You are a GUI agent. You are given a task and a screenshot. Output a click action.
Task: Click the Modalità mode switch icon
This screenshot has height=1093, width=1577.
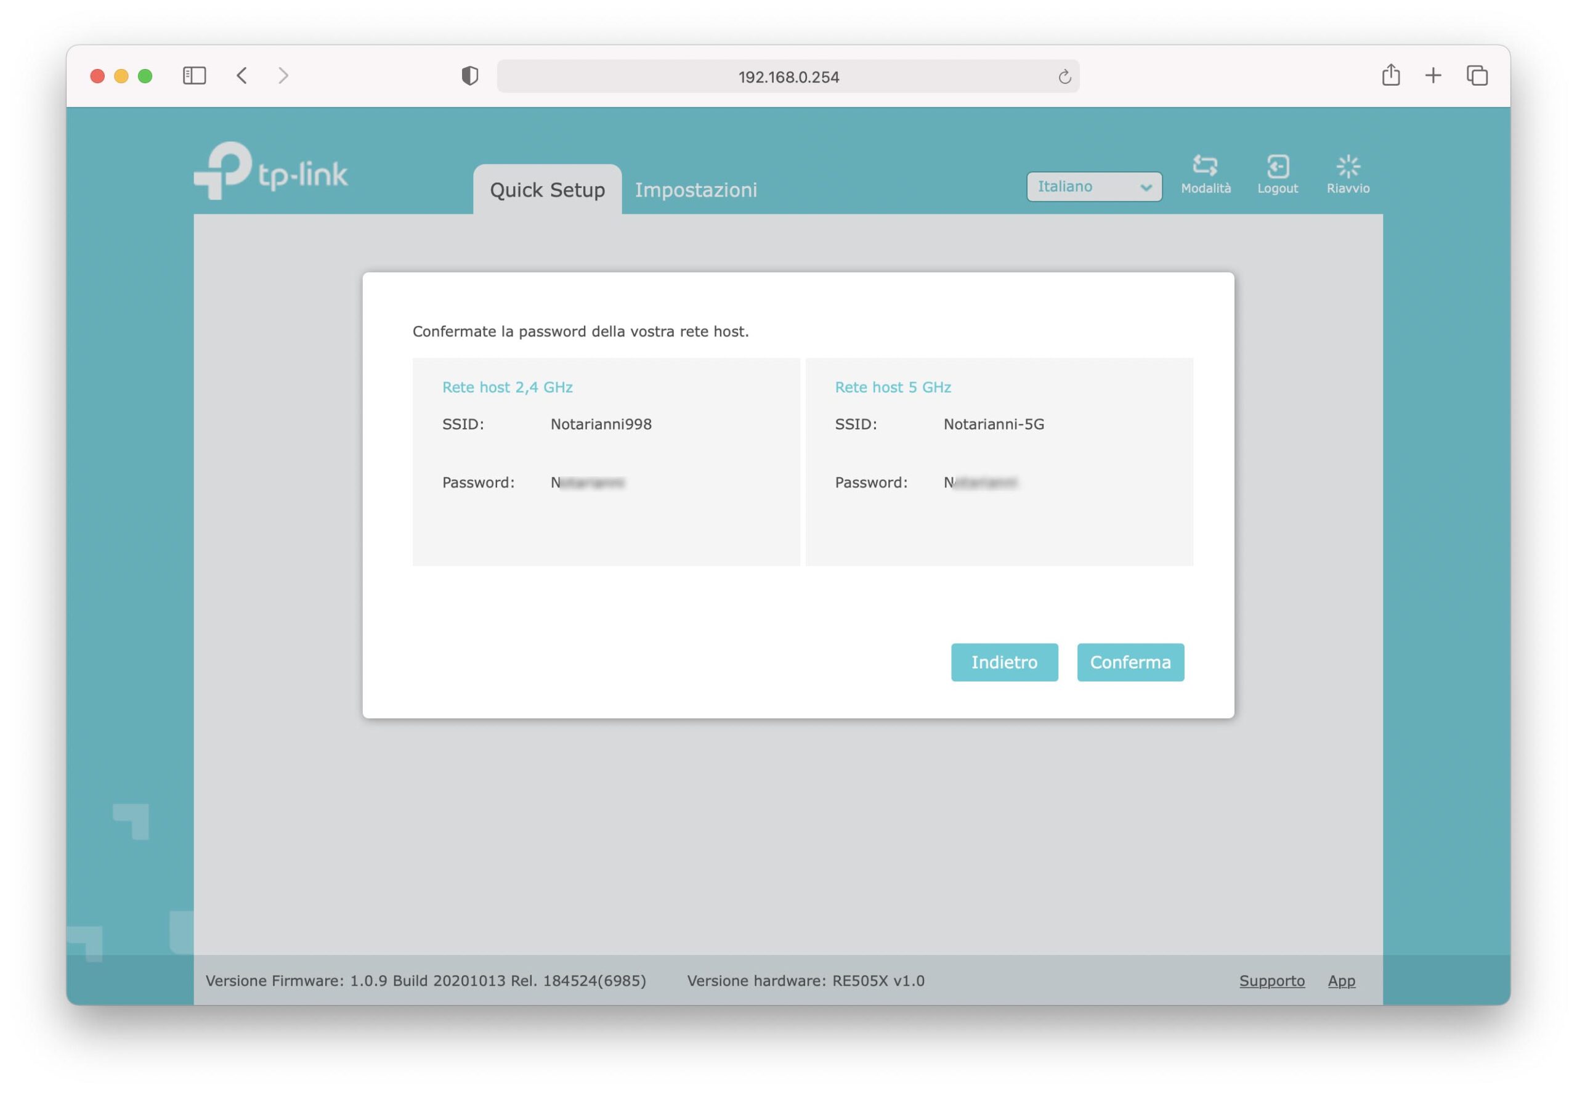(x=1205, y=166)
